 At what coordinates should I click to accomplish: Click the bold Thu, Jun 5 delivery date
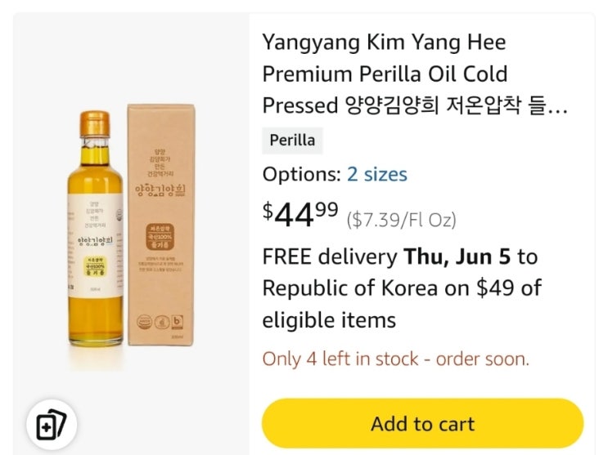pos(457,256)
